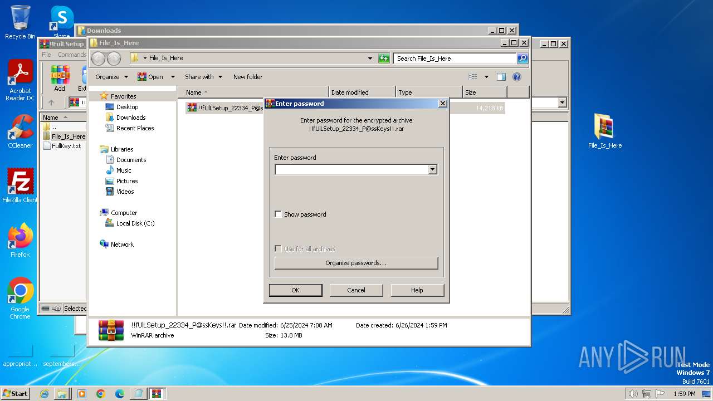The height and width of the screenshot is (401, 713).
Task: Open Google Chrome desktop shortcut
Action: pyautogui.click(x=20, y=298)
